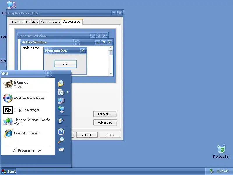
Task: Click the VM2 user name header
Action: [5, 73]
